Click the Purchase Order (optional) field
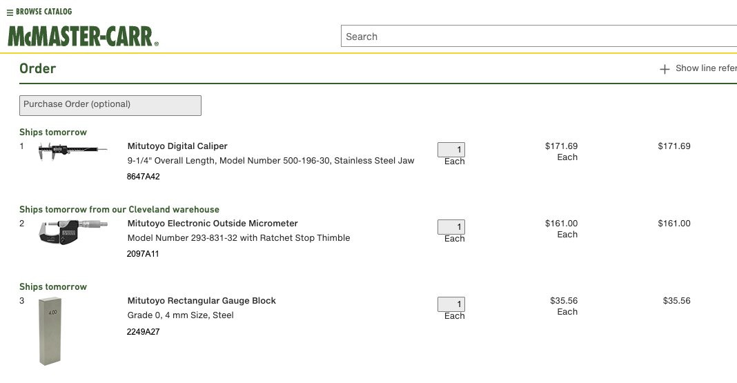The height and width of the screenshot is (383, 737). pyautogui.click(x=110, y=106)
